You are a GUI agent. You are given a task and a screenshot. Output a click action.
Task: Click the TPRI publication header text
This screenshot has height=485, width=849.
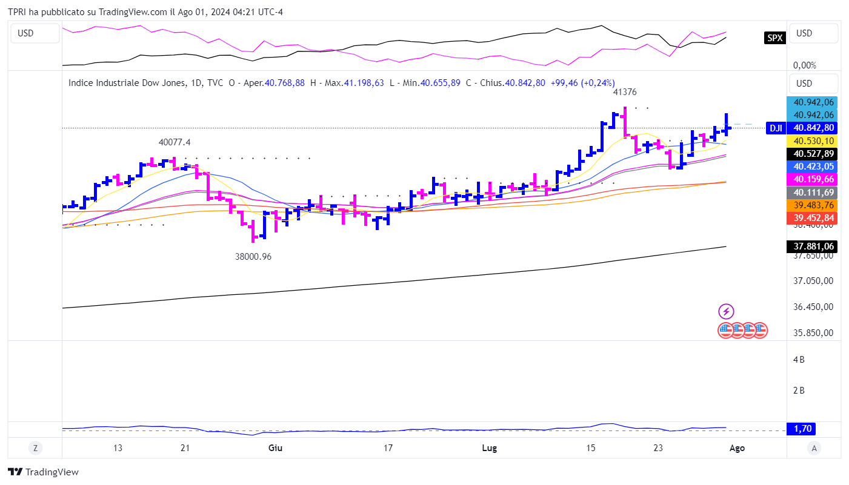(145, 12)
